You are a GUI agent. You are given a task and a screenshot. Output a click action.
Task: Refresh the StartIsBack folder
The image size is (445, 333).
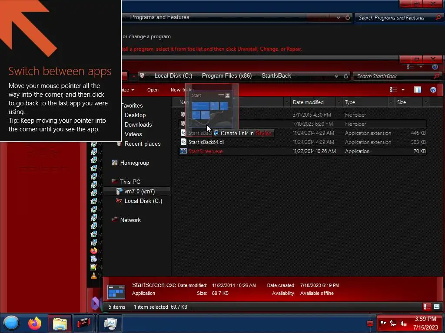[345, 76]
